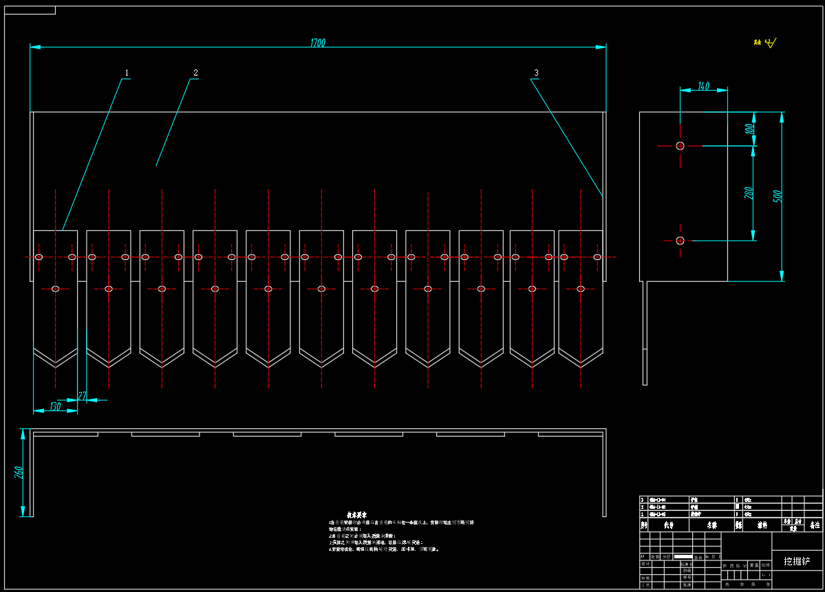Viewport: 825px width, 592px height.
Task: Click the 27 gap dimension text
Action: pyautogui.click(x=83, y=396)
